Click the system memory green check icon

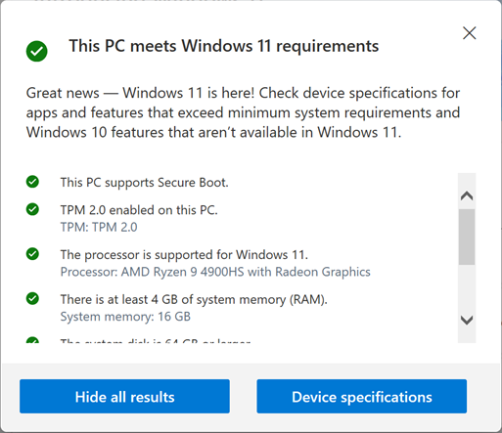[x=32, y=298]
